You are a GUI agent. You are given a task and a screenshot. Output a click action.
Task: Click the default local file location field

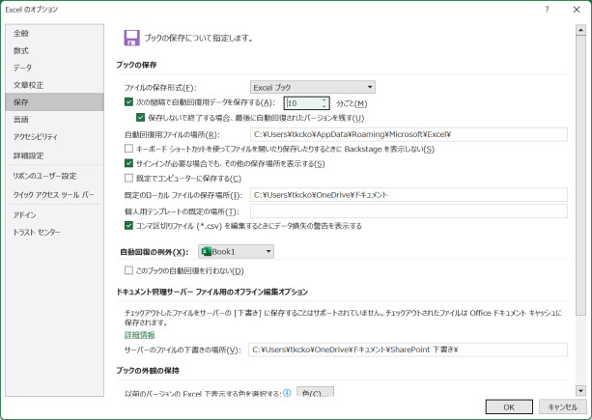pos(409,195)
